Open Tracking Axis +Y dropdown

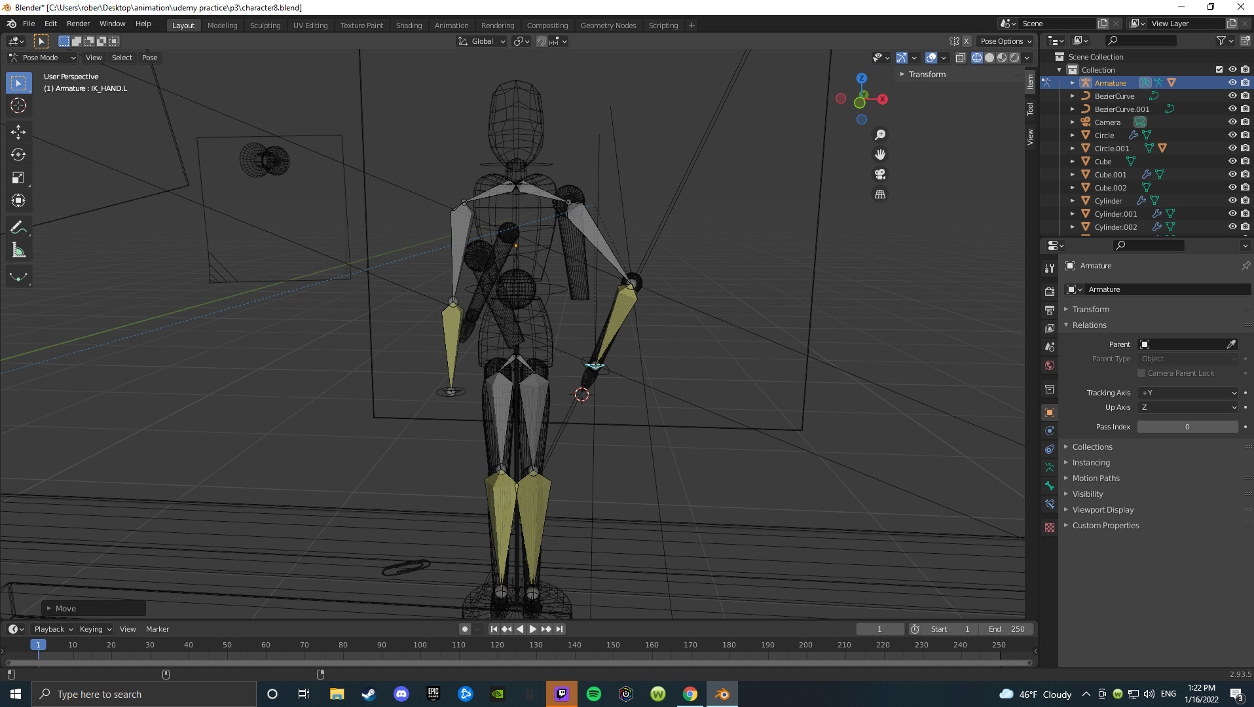coord(1188,393)
